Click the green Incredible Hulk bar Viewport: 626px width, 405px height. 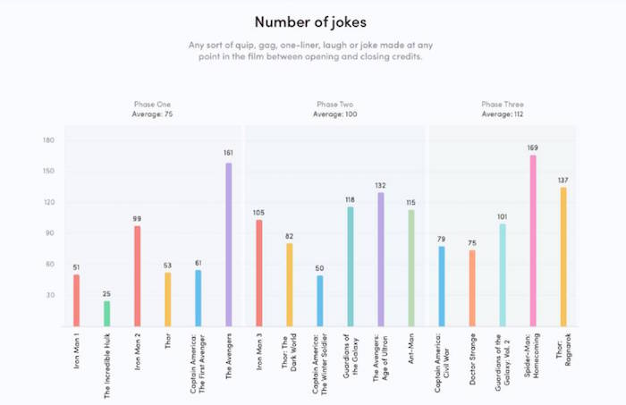pos(107,313)
